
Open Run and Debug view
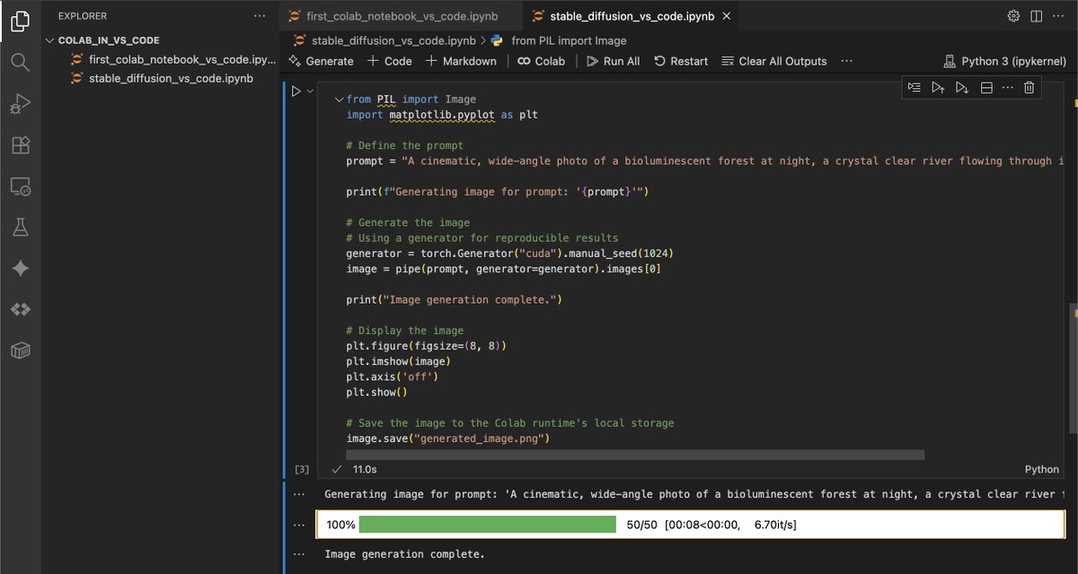20,103
